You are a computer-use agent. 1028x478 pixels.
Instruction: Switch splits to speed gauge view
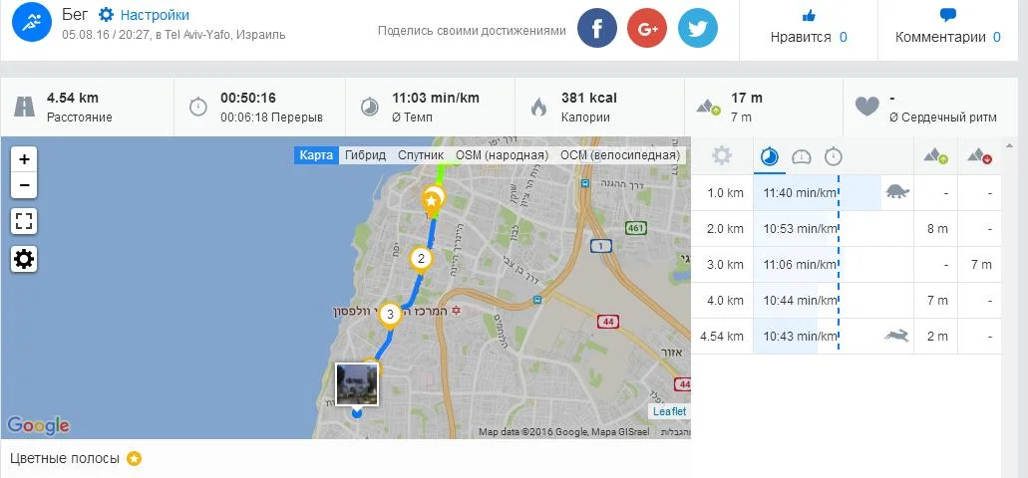[x=802, y=156]
